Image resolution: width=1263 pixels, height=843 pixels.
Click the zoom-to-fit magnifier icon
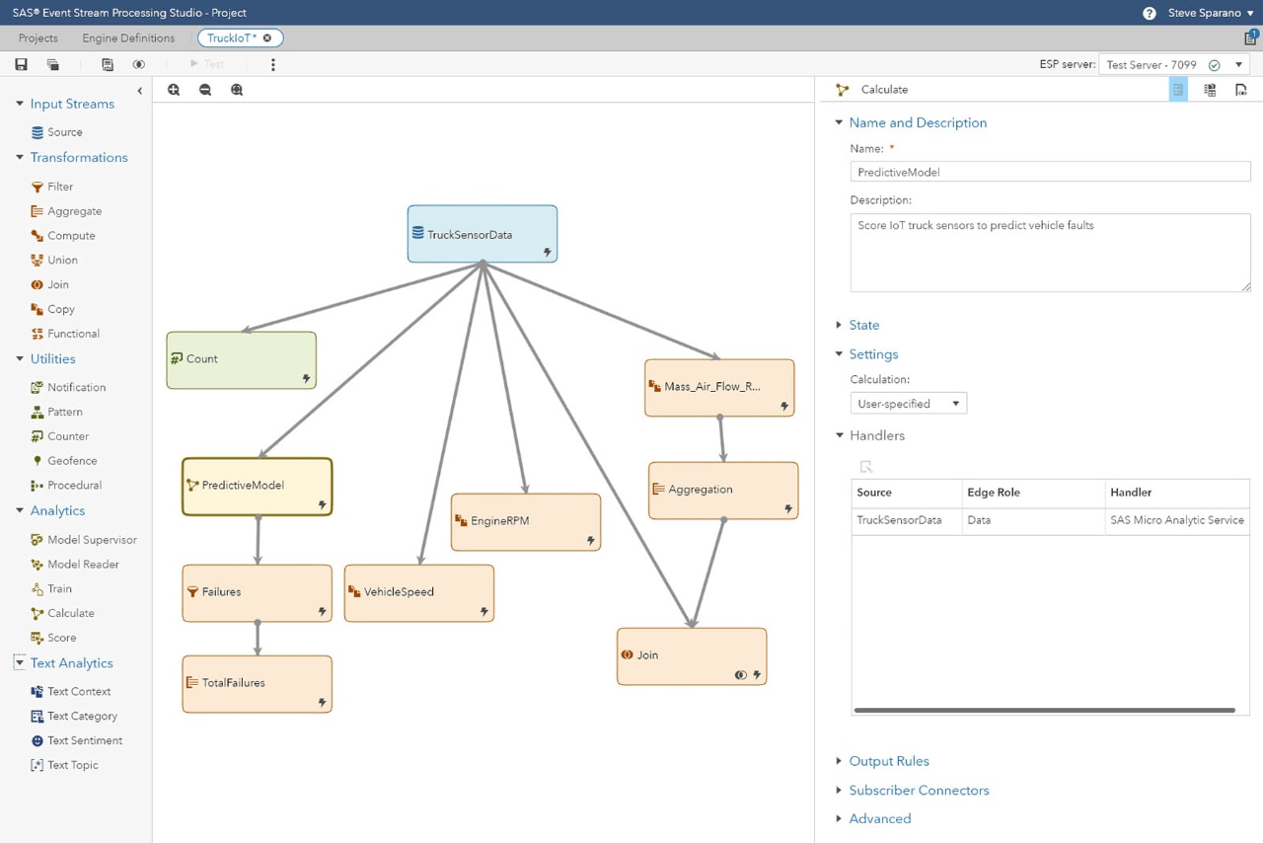(x=237, y=90)
